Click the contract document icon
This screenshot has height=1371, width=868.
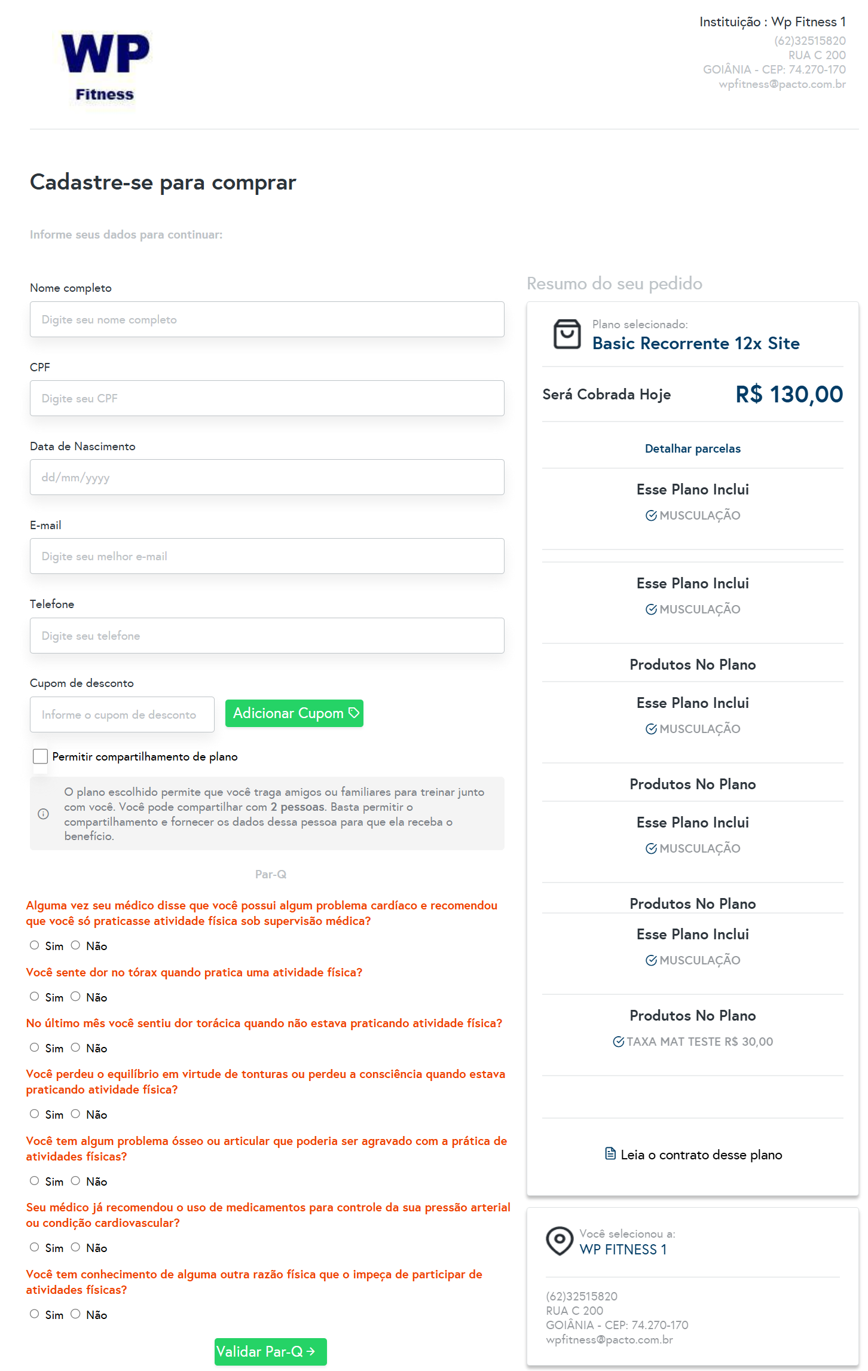point(610,1154)
